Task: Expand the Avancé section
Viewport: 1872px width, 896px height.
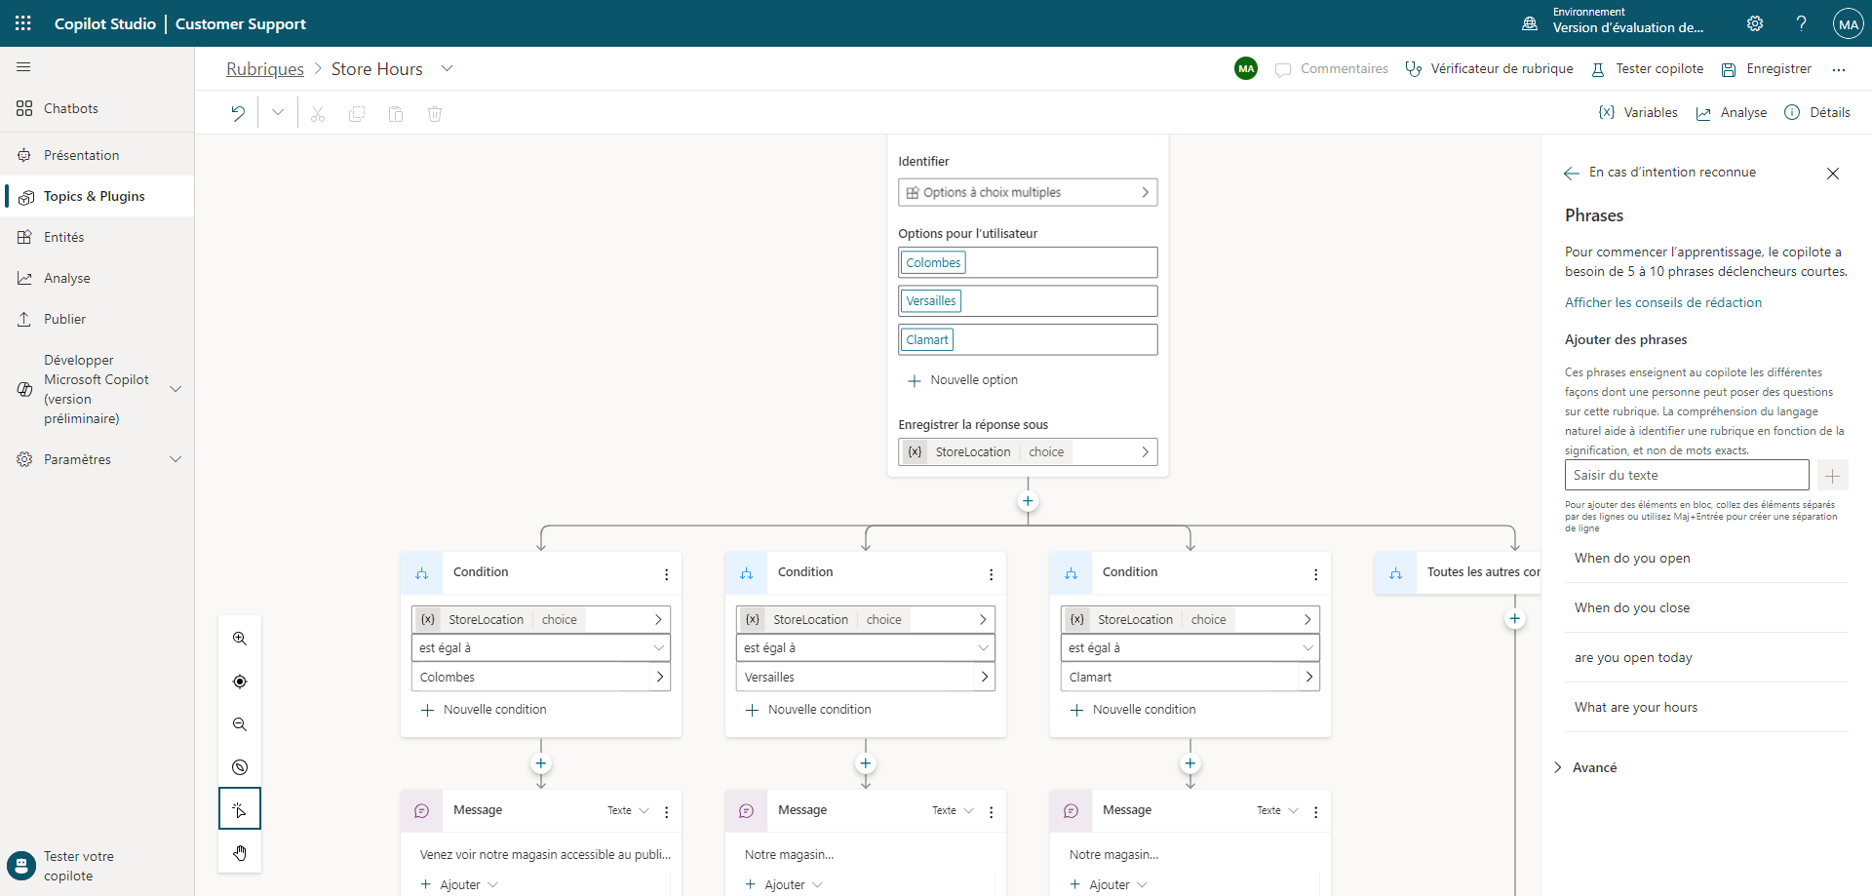Action: click(x=1585, y=767)
